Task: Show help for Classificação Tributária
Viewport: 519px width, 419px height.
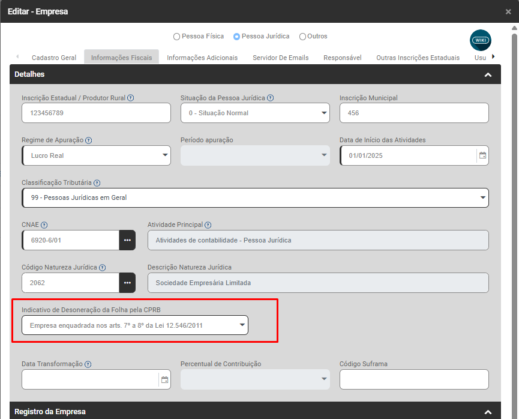Action: pos(97,183)
